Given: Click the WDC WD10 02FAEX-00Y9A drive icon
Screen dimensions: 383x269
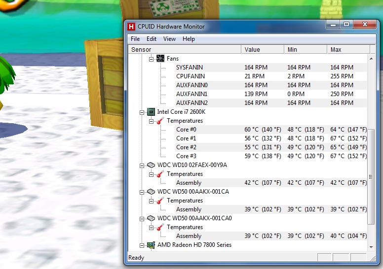Looking at the screenshot, I should [151, 165].
